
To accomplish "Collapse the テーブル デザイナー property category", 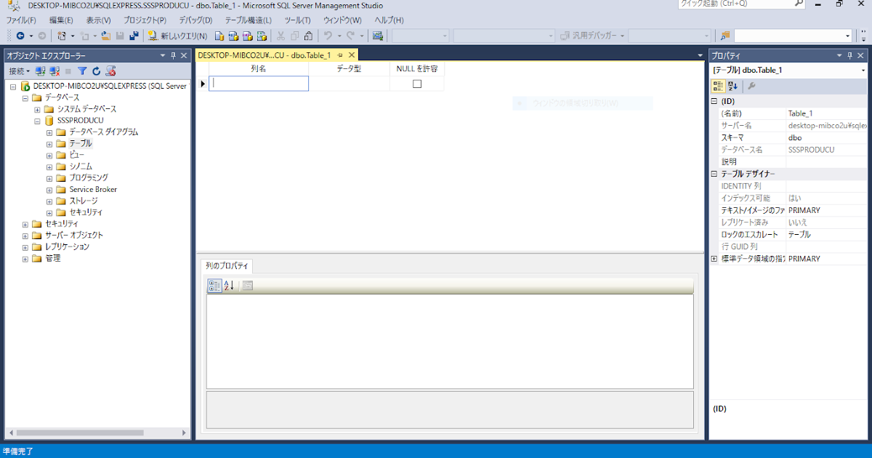I will pyautogui.click(x=714, y=174).
